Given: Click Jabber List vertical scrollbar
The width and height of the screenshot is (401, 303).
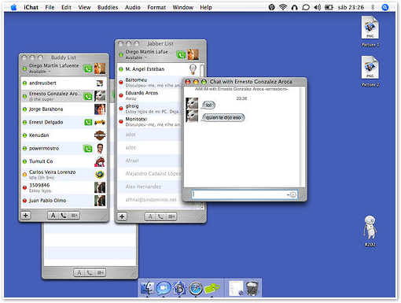Looking at the screenshot, I should [x=202, y=70].
